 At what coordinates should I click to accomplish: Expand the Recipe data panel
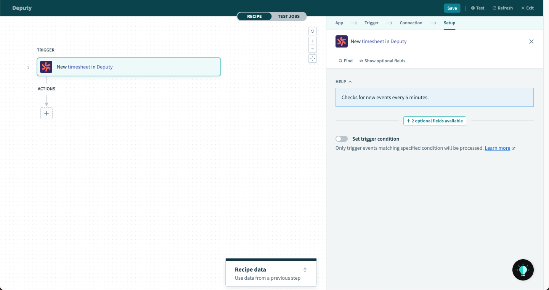coord(305,269)
